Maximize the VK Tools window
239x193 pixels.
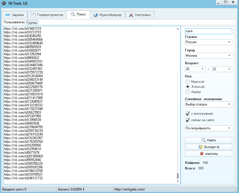click(x=226, y=2)
